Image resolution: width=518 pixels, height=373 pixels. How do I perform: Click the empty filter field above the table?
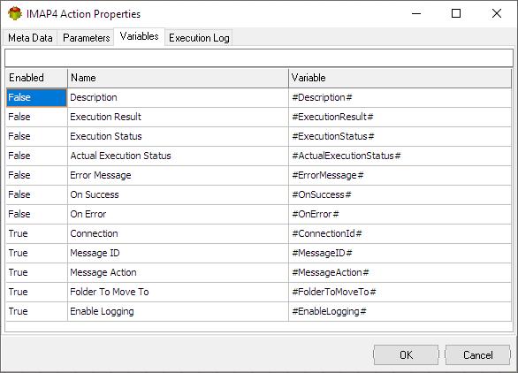tap(259, 58)
